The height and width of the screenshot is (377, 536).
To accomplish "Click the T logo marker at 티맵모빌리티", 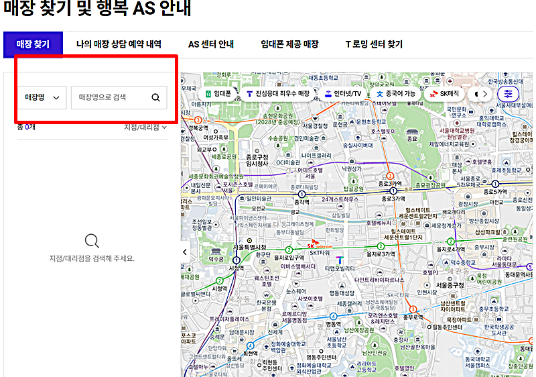I will tap(340, 260).
